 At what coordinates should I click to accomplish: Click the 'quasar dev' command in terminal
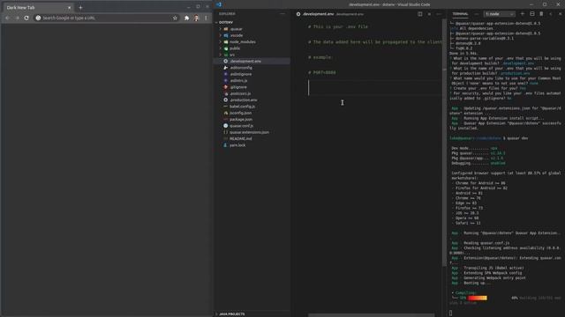coord(517,138)
